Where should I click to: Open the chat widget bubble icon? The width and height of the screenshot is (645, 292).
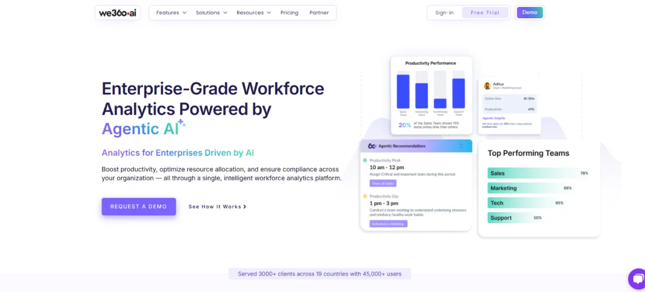pos(637,279)
